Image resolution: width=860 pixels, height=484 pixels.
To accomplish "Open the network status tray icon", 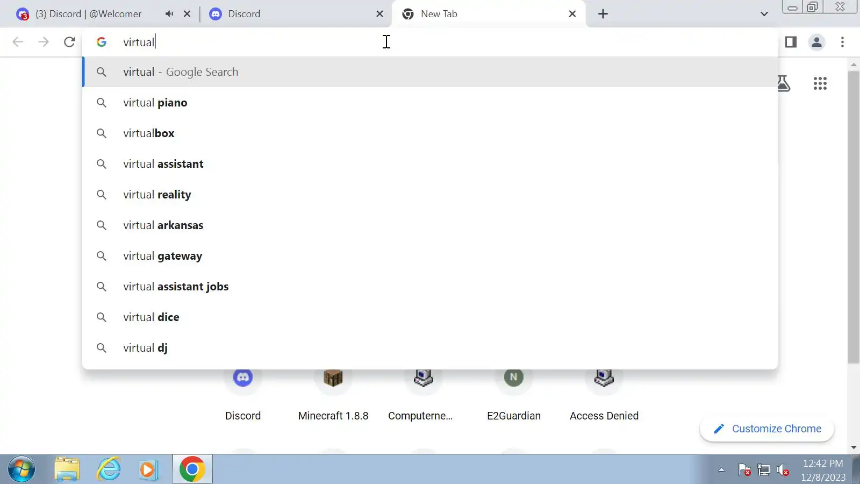I will (x=764, y=470).
